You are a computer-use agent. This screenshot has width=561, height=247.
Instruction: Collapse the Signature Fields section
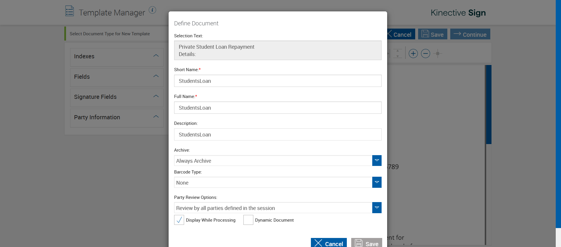coord(156,97)
